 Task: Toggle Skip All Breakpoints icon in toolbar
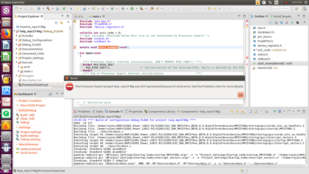click(71, 8)
